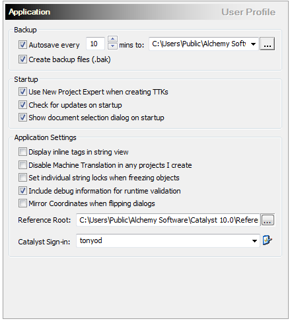Click the Reference Root path field

coord(168,220)
